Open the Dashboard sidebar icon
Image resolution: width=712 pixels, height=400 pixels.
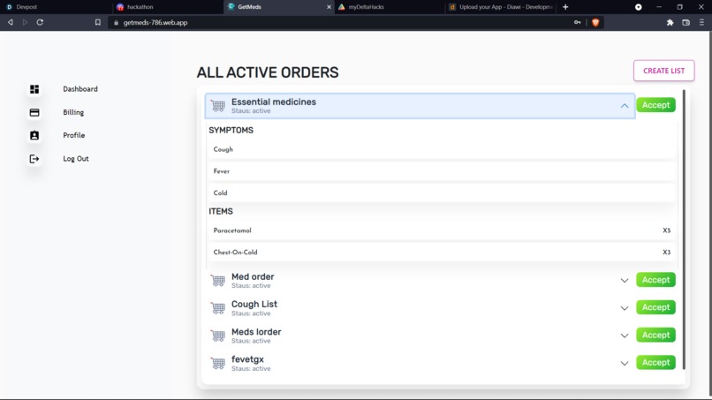pos(34,89)
